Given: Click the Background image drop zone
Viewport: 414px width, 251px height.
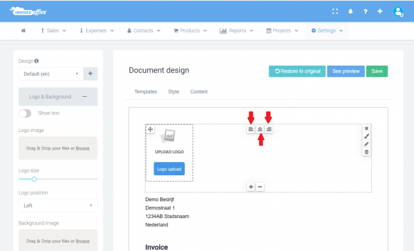Looking at the screenshot, I should (x=58, y=240).
